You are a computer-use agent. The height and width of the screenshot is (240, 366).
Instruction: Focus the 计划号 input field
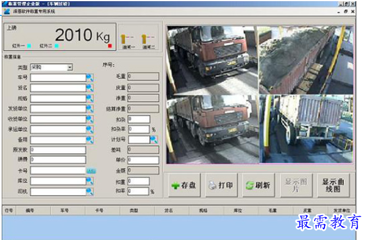point(139,140)
